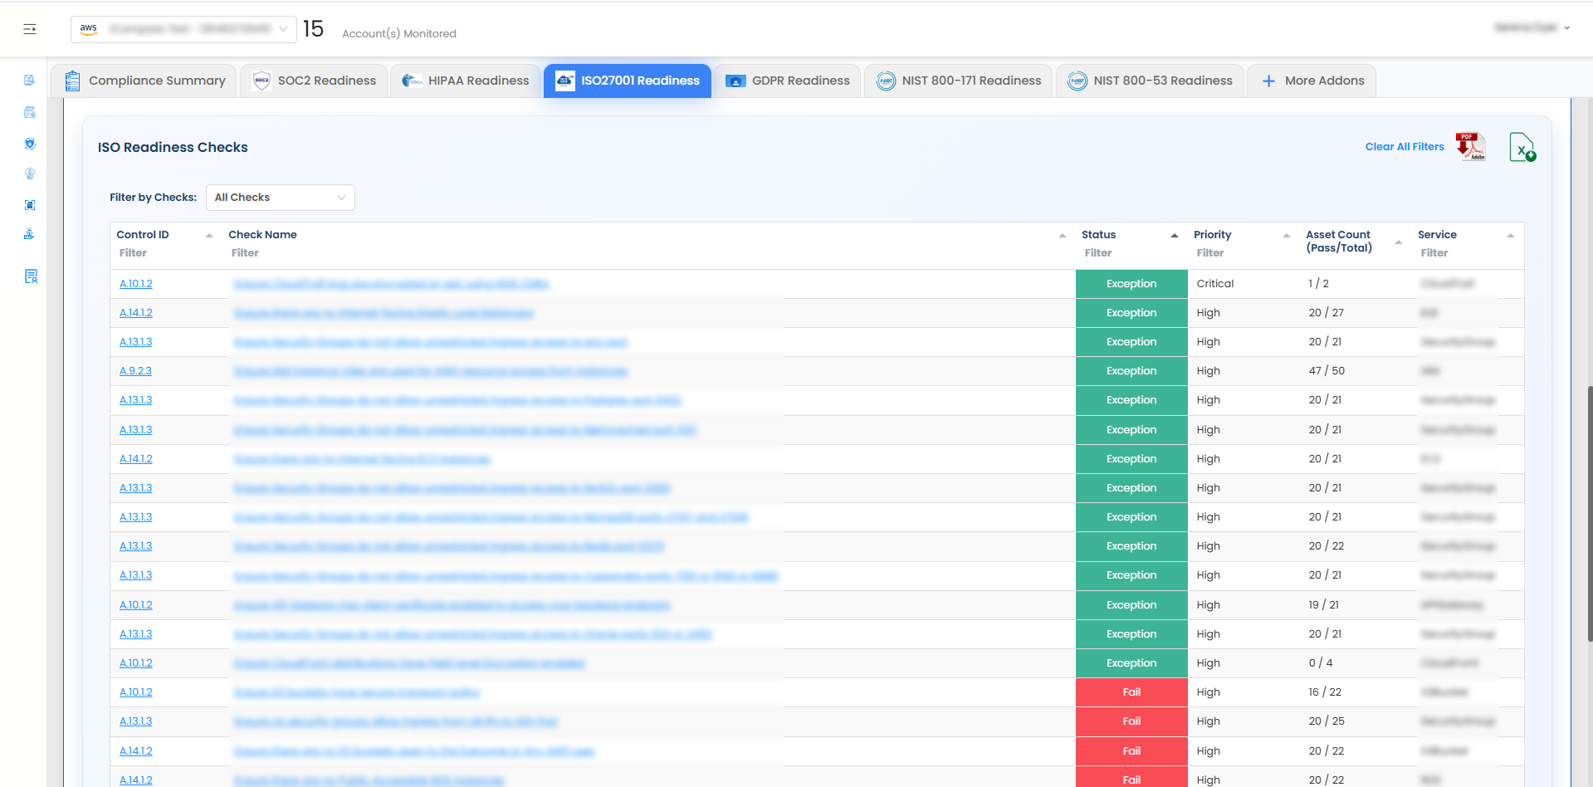The height and width of the screenshot is (787, 1593).
Task: Select the shield security icon in sidebar
Action: tap(30, 143)
